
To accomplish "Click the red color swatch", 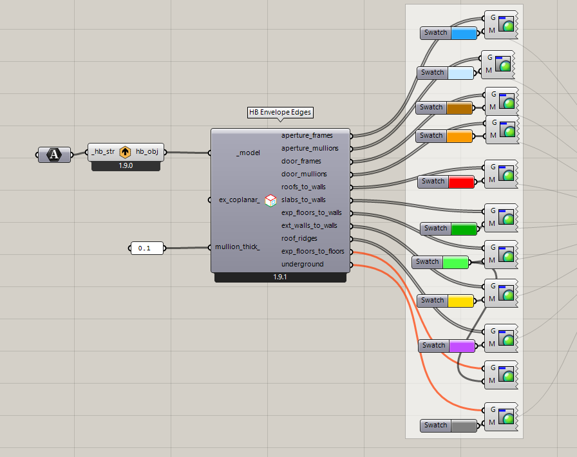I will coord(460,182).
